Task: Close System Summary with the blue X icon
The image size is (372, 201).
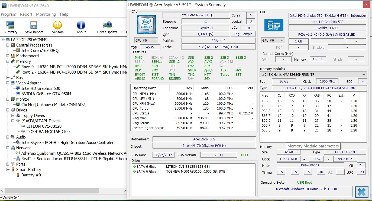Action: [x=362, y=192]
